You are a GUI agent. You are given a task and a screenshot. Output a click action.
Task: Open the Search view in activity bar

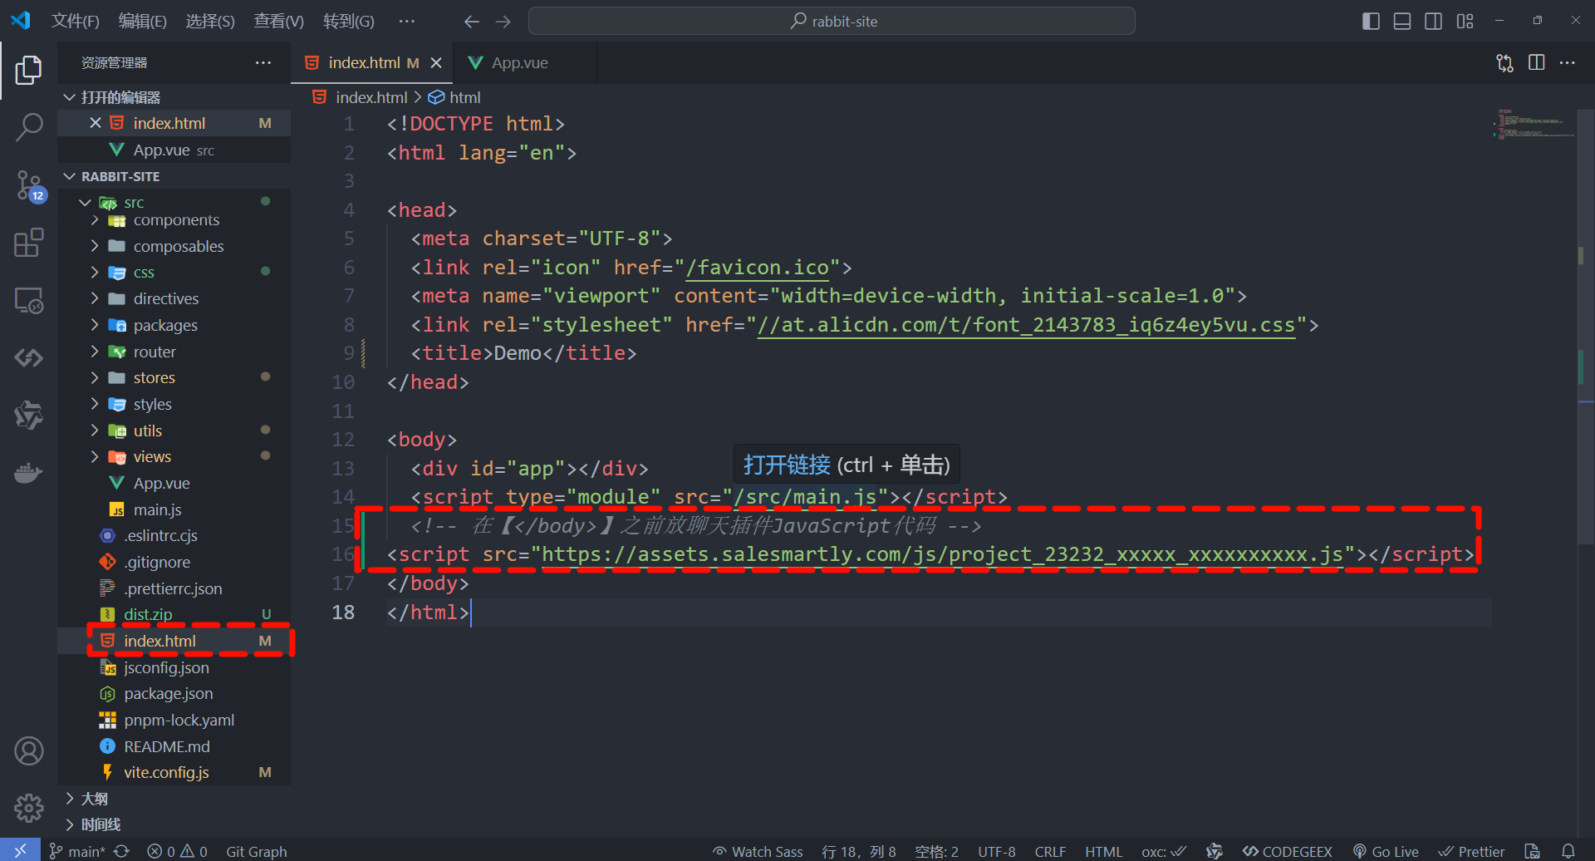pos(29,128)
